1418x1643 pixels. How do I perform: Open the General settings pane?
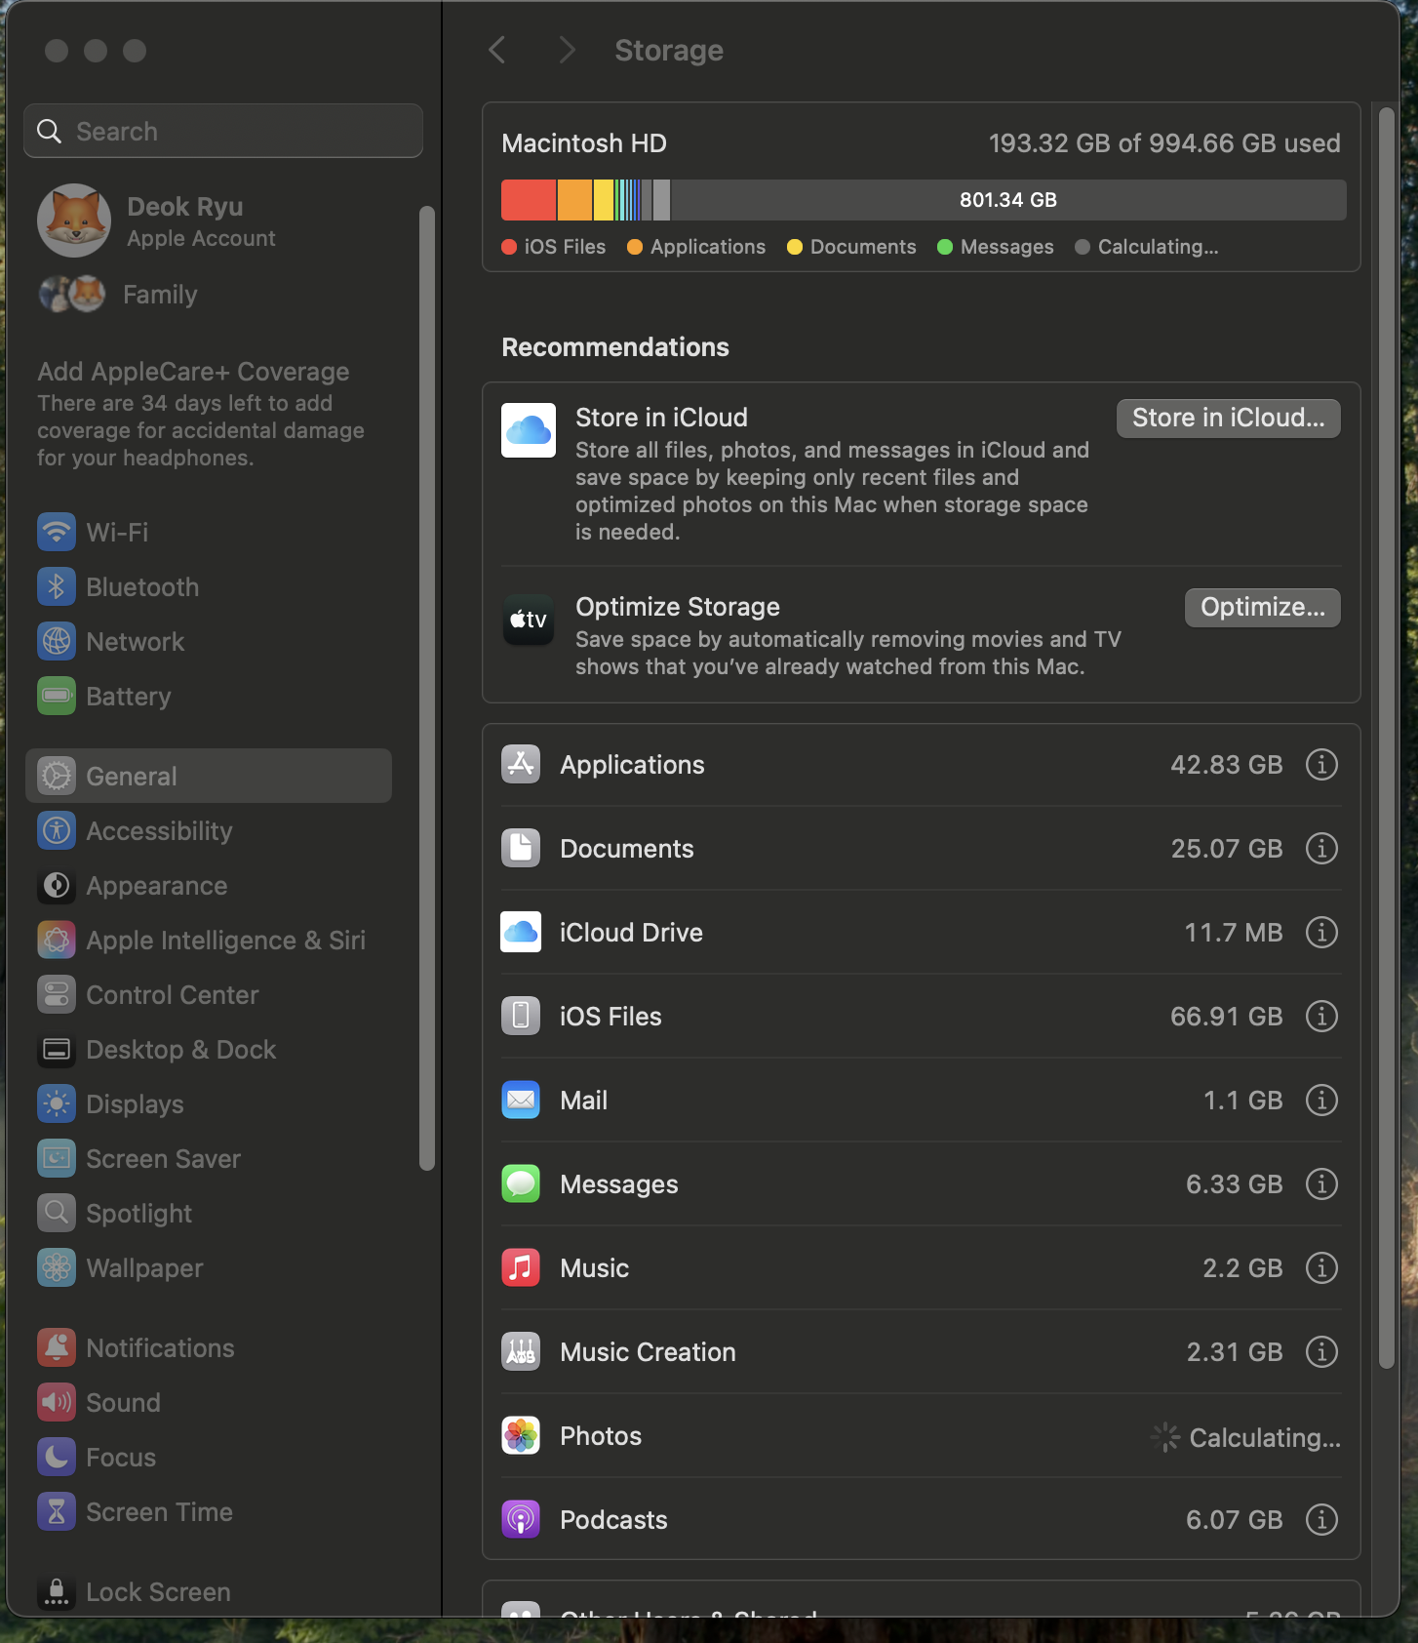click(209, 776)
